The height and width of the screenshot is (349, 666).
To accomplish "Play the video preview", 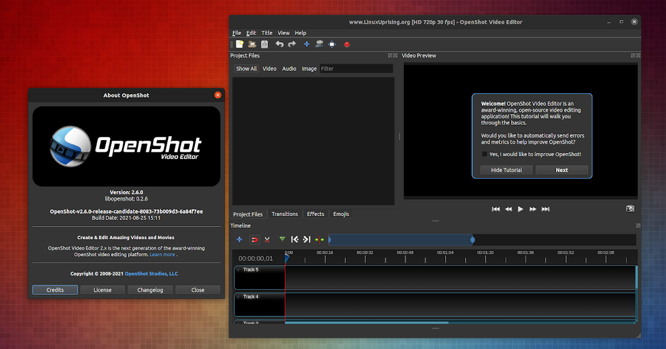I will 520,209.
